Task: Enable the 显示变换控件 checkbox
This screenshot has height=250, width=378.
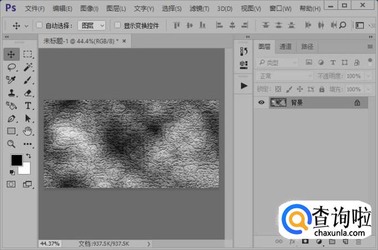Action: (118, 25)
